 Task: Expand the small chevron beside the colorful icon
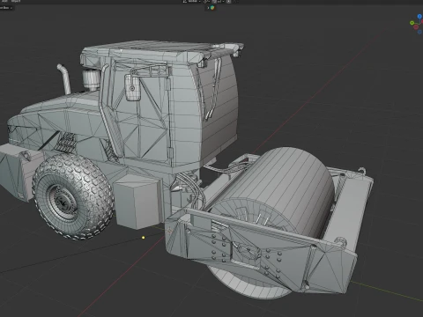coord(208,8)
